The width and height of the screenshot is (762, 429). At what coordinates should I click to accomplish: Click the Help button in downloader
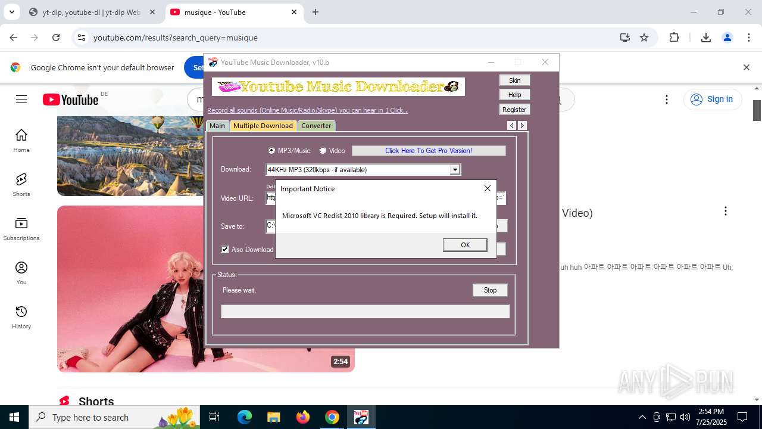coord(514,95)
